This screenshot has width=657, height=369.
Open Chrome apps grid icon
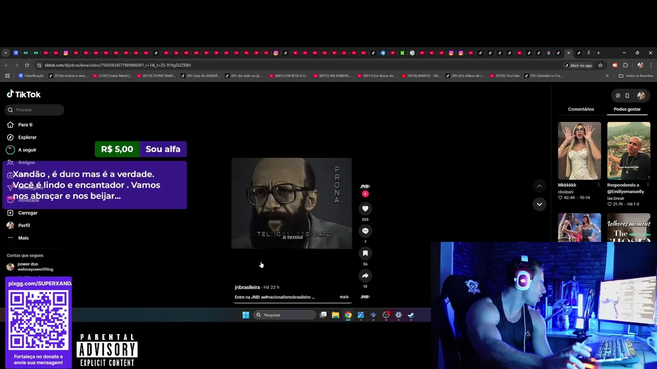(x=7, y=76)
